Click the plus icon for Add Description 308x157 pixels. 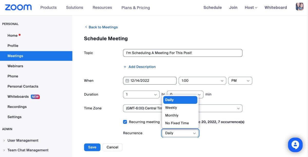pos(125,67)
